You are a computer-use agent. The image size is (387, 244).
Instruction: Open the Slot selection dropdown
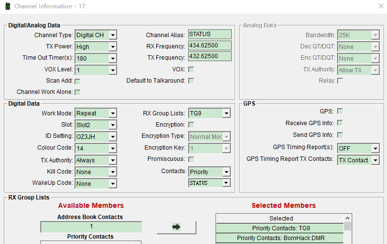(x=113, y=125)
